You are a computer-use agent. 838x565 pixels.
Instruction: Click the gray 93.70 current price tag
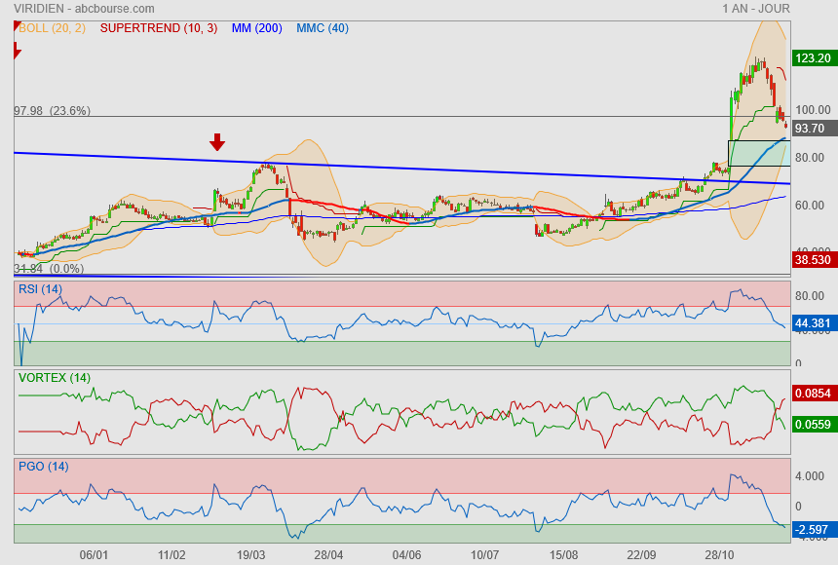(x=811, y=129)
